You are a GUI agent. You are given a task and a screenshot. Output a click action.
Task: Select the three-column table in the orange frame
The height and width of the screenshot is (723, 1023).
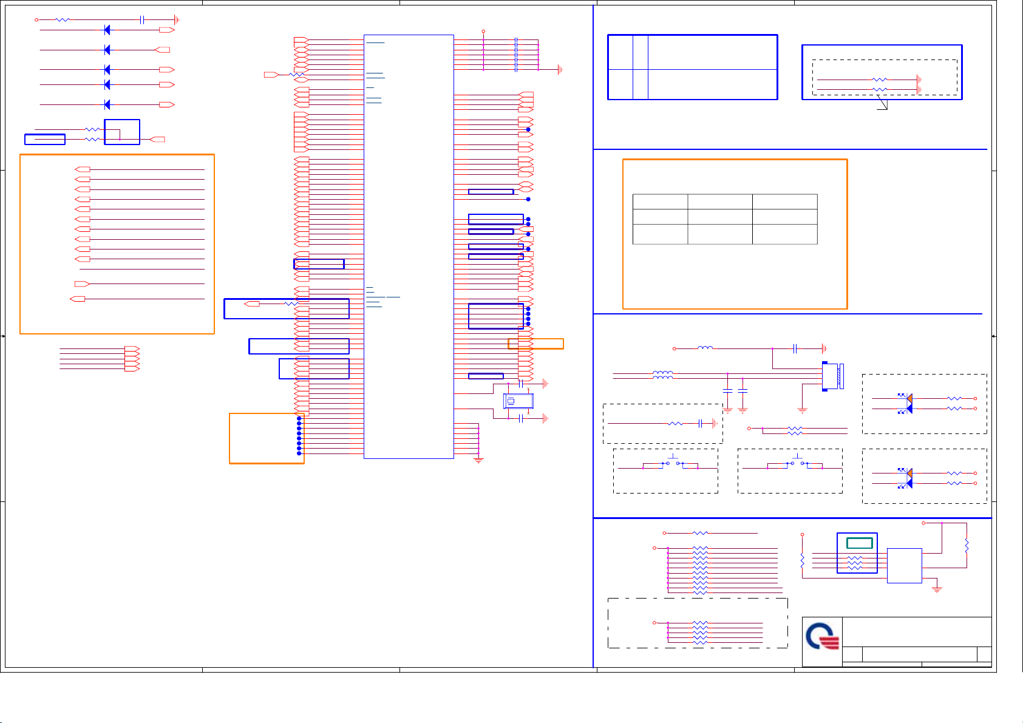(x=725, y=219)
